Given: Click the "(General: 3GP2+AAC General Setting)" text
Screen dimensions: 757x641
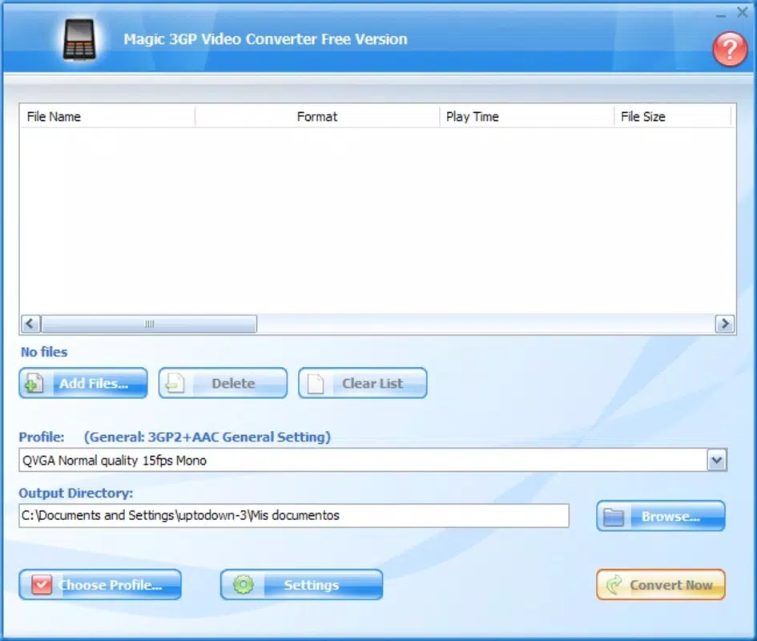Looking at the screenshot, I should pyautogui.click(x=207, y=437).
